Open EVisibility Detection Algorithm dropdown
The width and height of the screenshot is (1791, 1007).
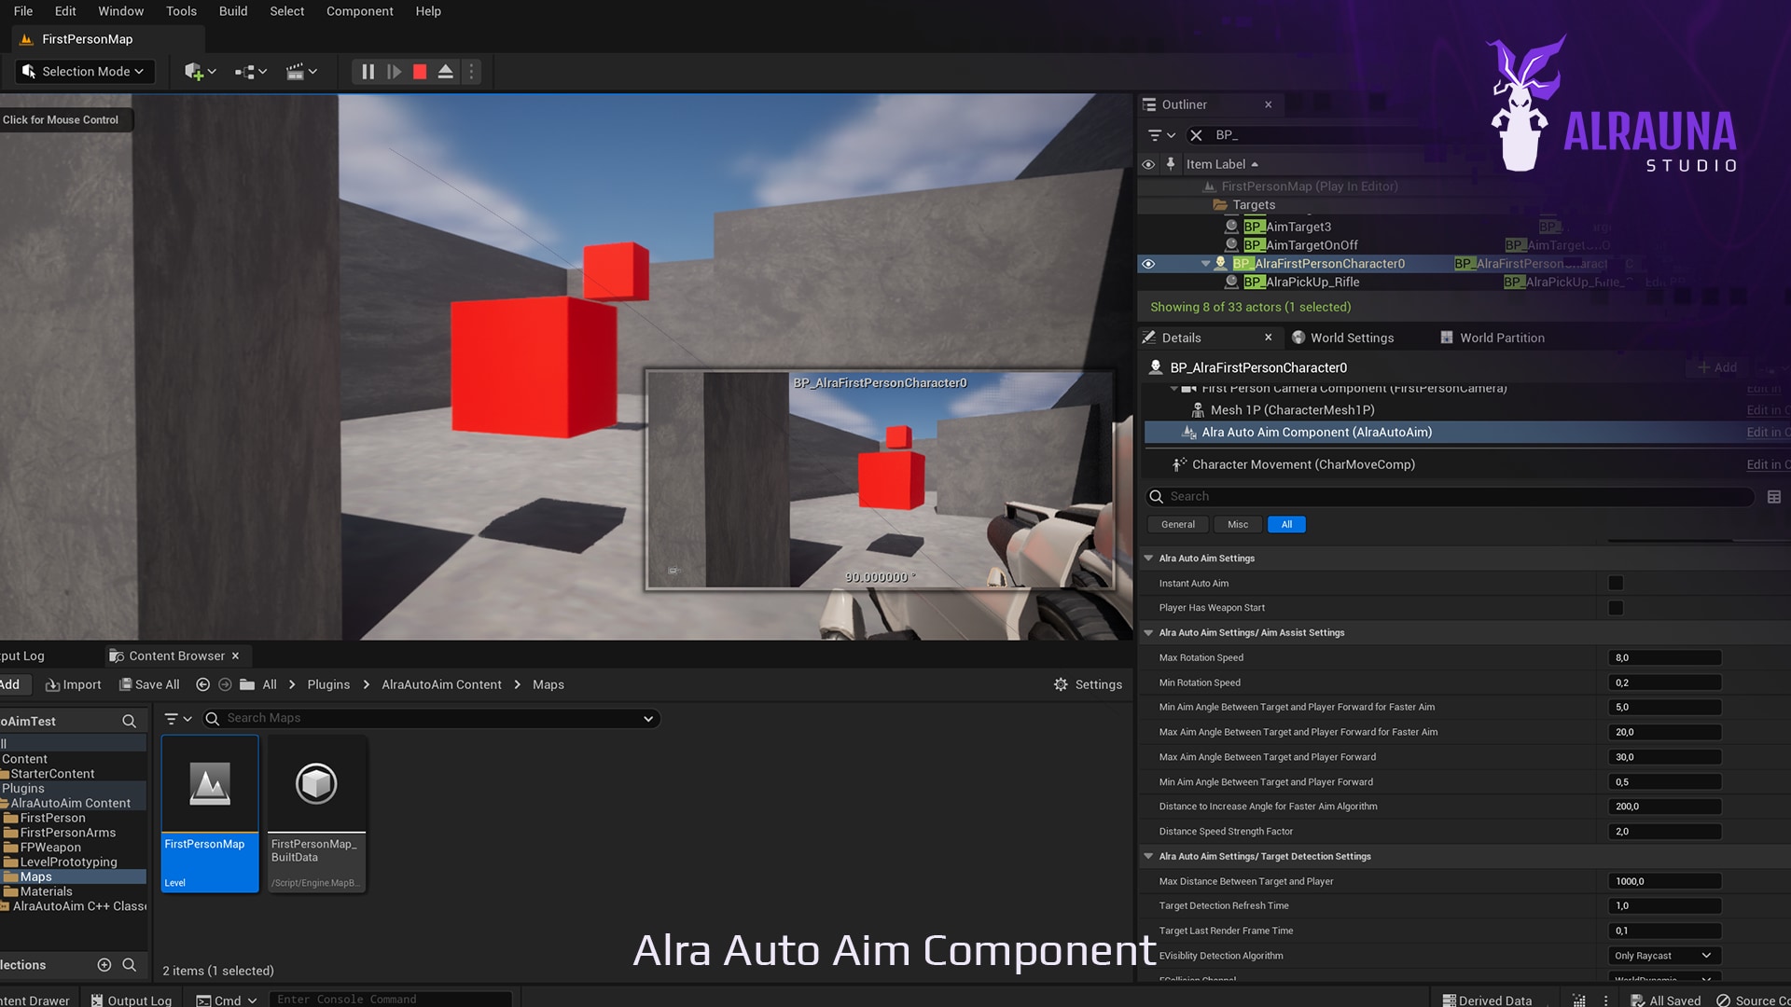point(1663,956)
